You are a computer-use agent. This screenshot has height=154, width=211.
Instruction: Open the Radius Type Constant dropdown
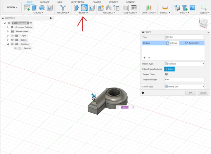pyautogui.click(x=184, y=64)
